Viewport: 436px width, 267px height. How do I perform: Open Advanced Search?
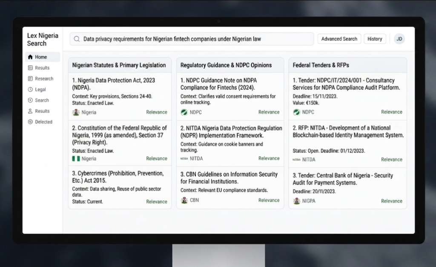tap(339, 39)
